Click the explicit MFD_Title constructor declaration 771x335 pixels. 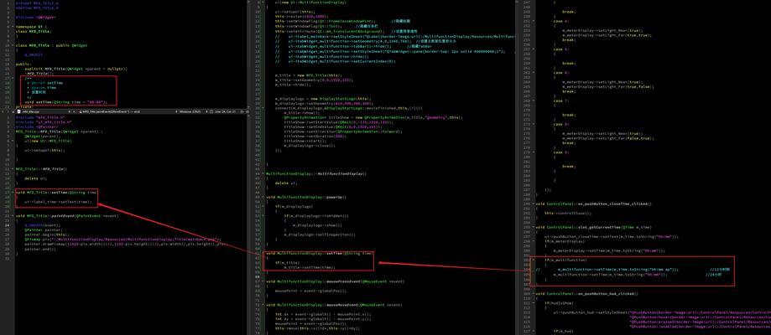(76, 69)
